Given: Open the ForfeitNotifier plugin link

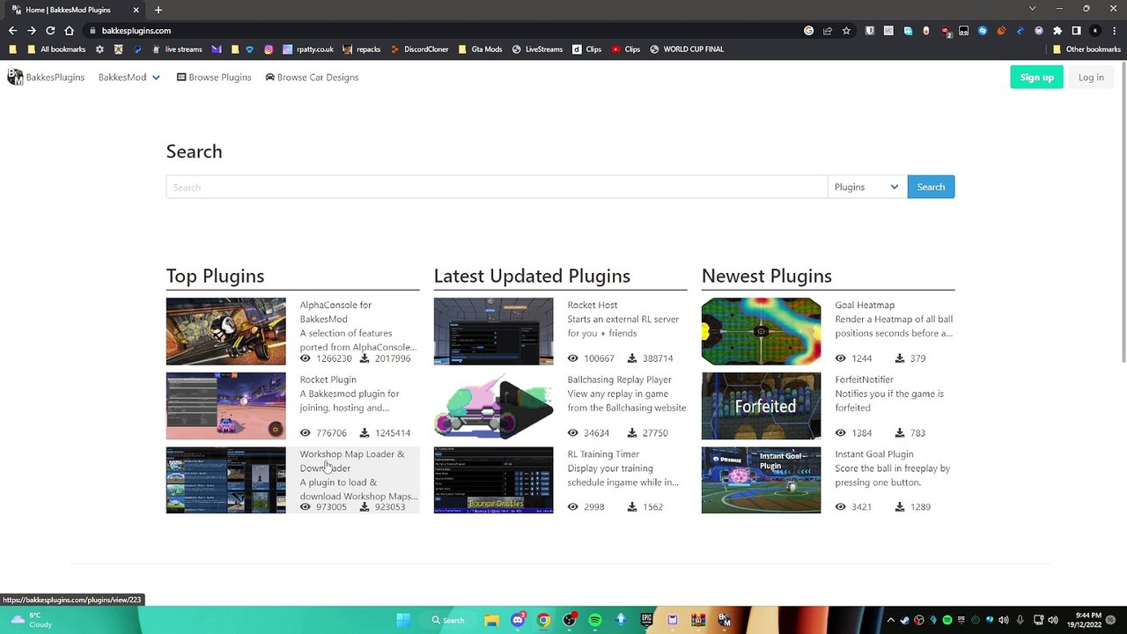Looking at the screenshot, I should tap(864, 380).
